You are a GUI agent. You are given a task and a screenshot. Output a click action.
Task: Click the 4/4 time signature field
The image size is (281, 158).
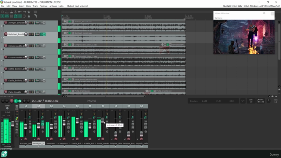pyautogui.click(x=243, y=101)
